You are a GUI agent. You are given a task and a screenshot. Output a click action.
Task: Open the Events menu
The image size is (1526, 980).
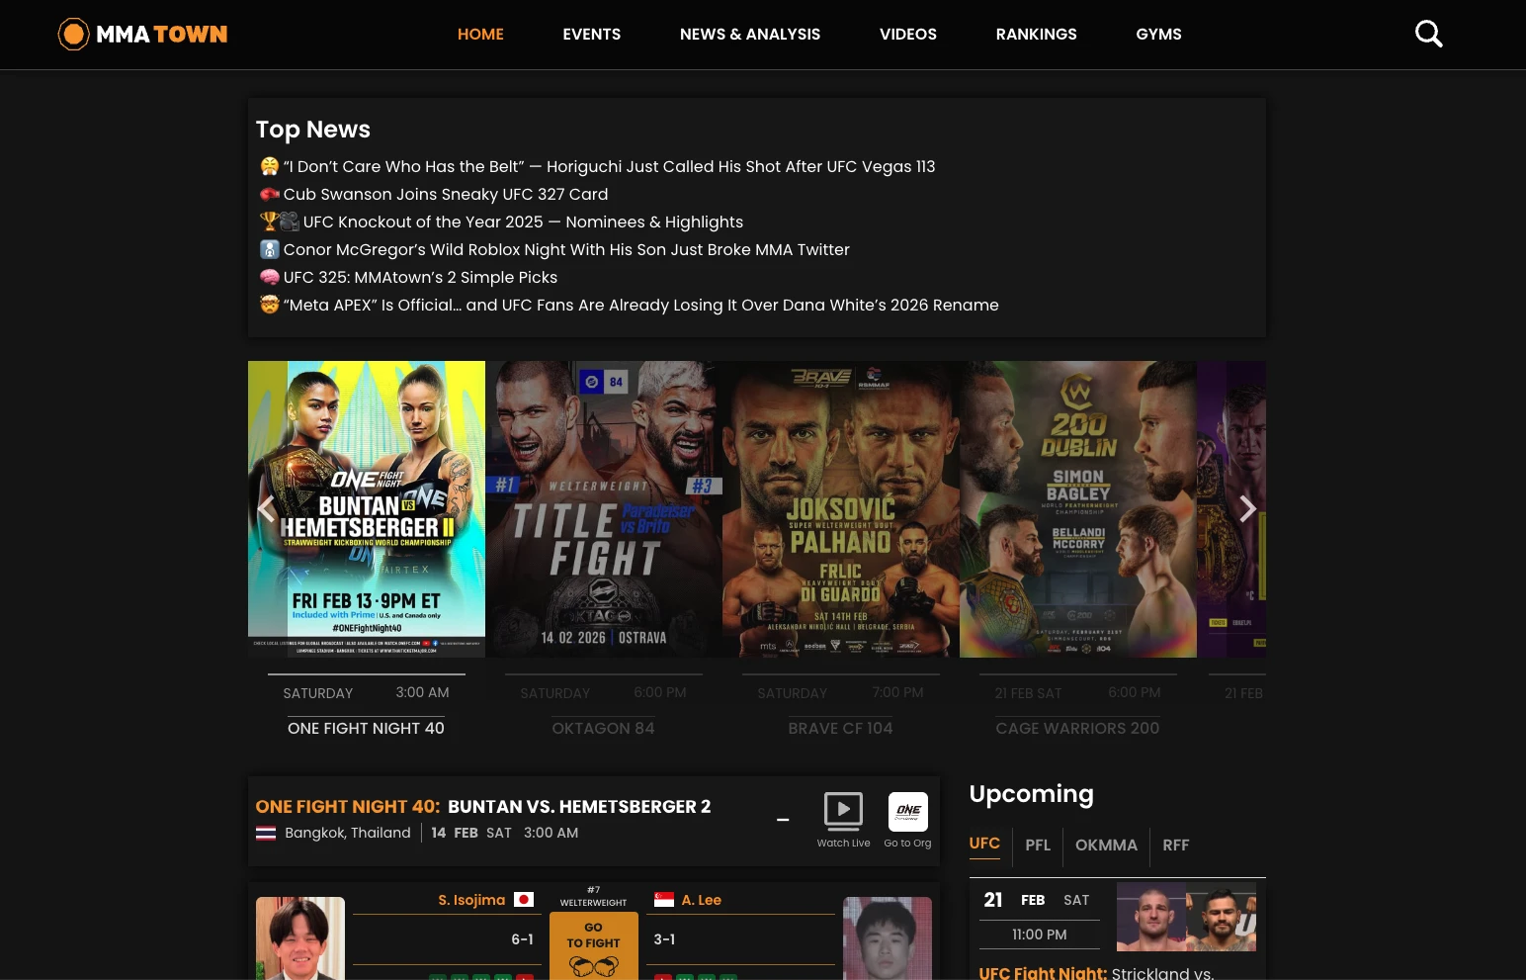(592, 34)
